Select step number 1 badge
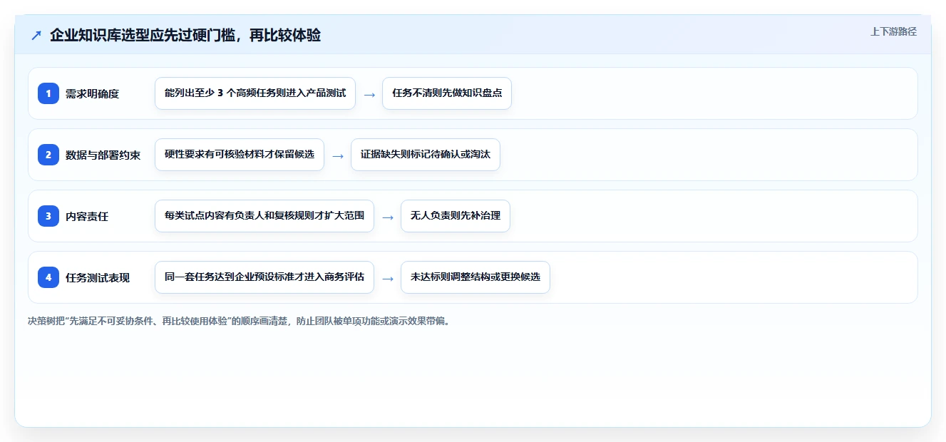946x442 pixels. point(48,93)
